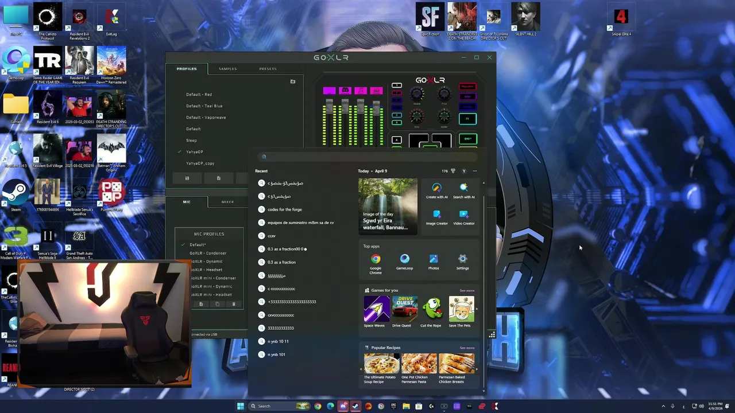Click See more next to Popular Recipes
735x413 pixels.
coord(467,348)
